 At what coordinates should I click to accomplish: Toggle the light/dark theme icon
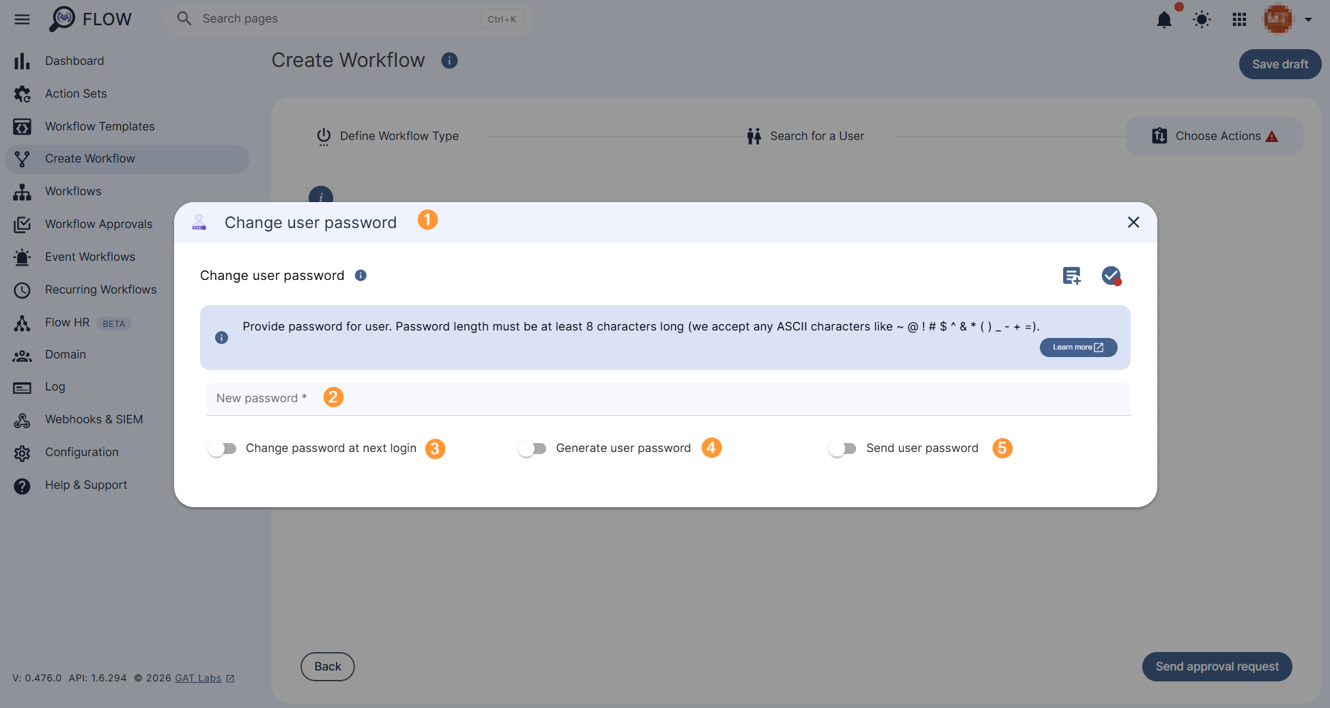pos(1202,19)
